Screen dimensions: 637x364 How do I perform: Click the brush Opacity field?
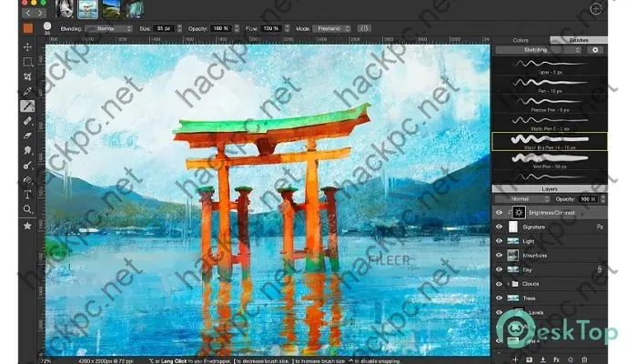tap(221, 28)
